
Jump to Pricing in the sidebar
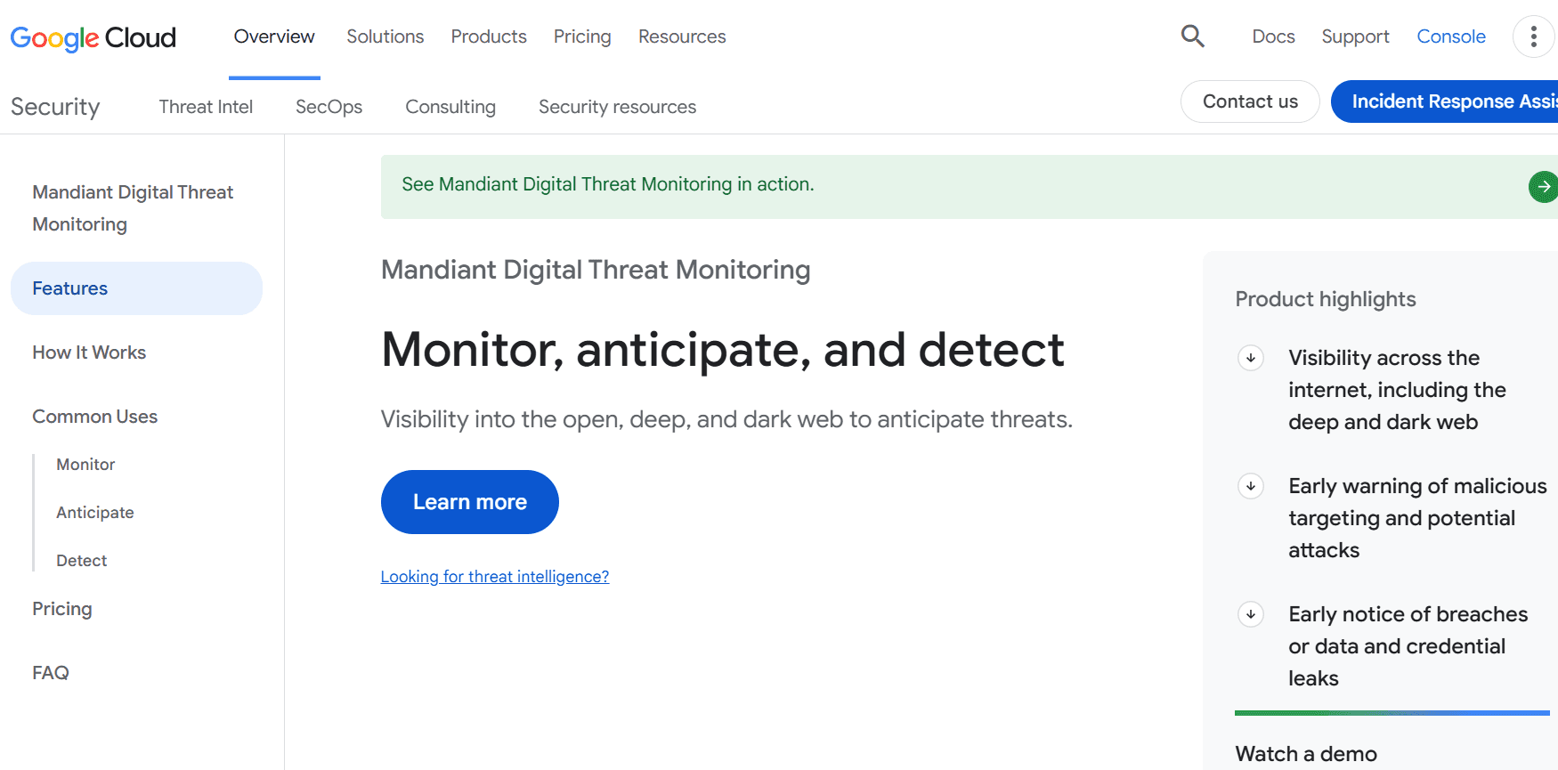(62, 609)
